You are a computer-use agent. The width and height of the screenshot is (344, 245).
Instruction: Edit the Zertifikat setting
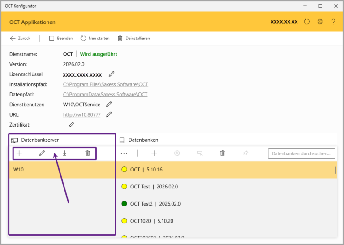point(71,124)
